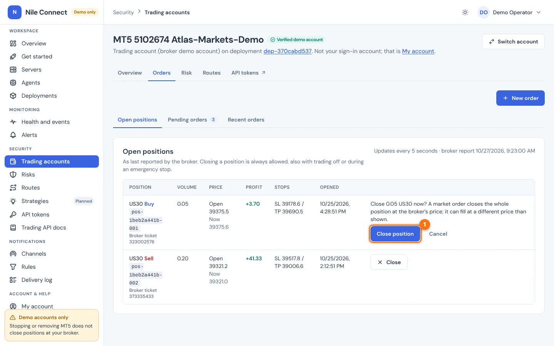
Task: Open notification Rules
Action: pos(52,267)
